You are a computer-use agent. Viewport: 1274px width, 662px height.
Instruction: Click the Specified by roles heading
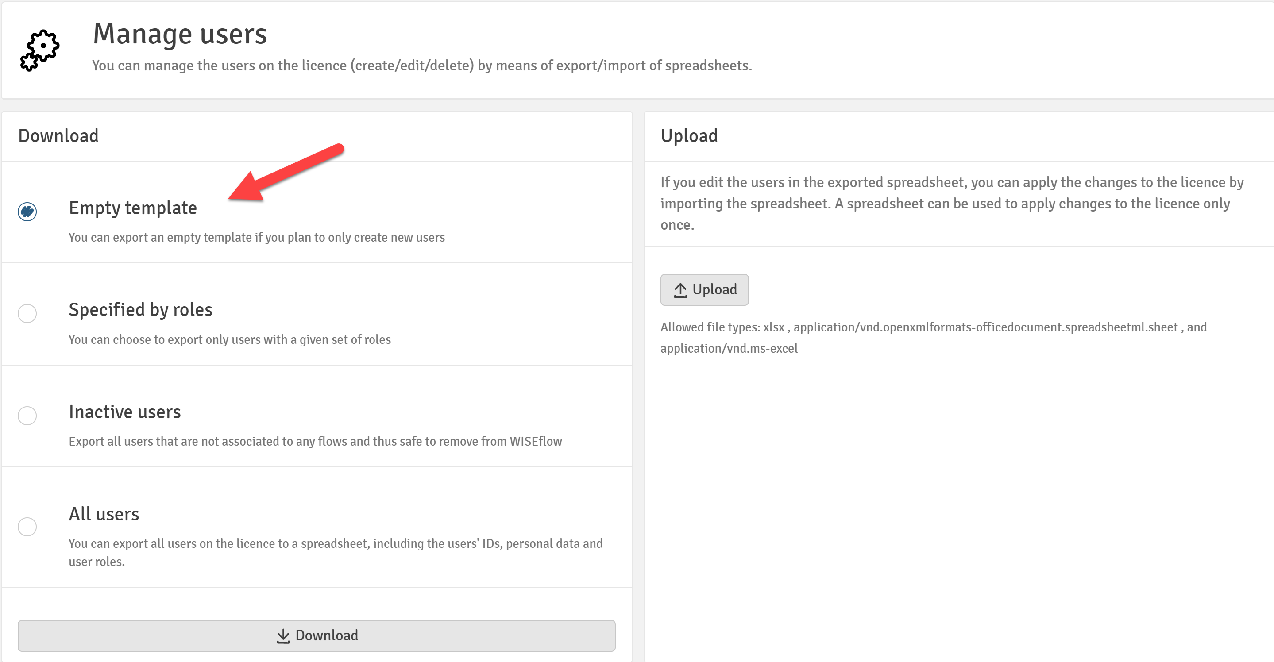(140, 310)
